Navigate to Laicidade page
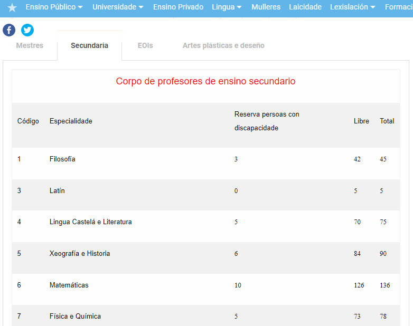Viewport: 413px width, 326px height. [305, 7]
